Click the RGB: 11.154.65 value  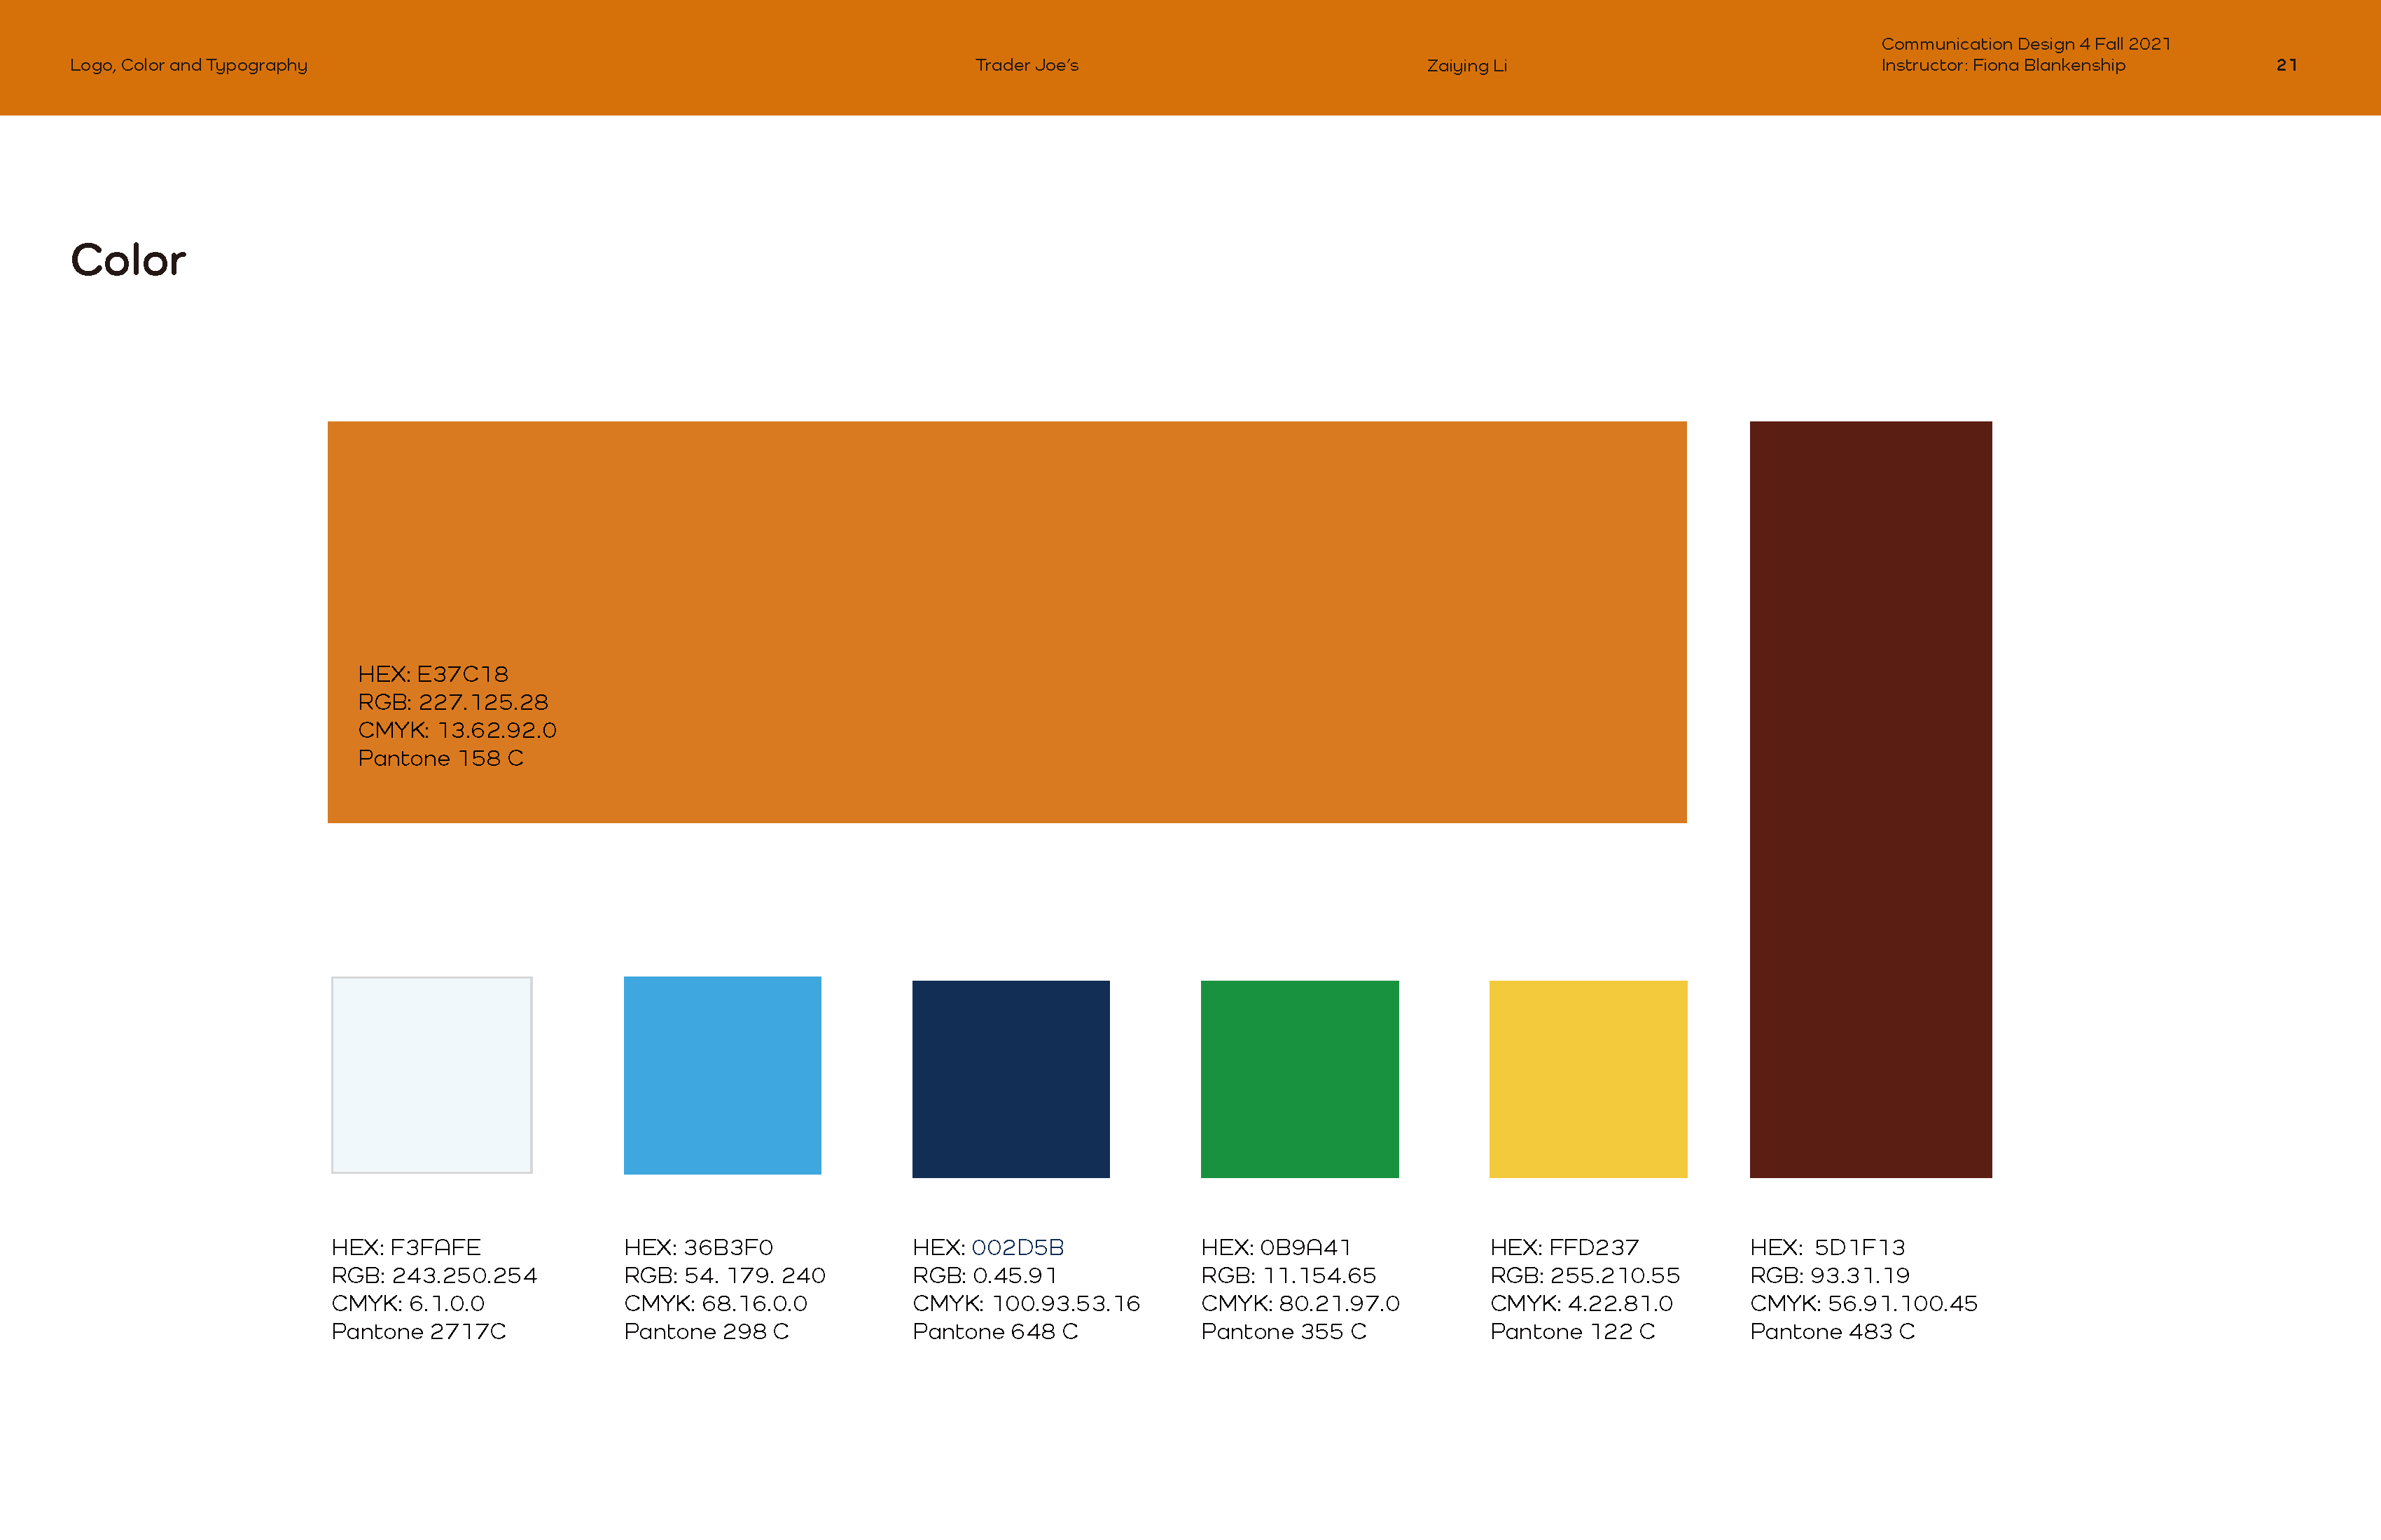1288,1275
